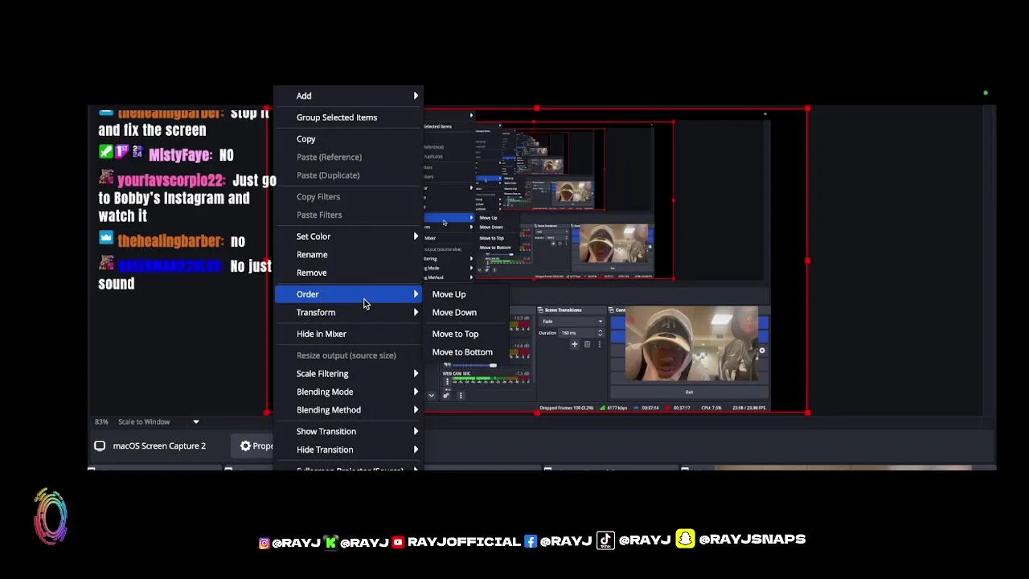Click the plus icon under Scene Transitions
This screenshot has width=1029, height=579.
coord(575,344)
